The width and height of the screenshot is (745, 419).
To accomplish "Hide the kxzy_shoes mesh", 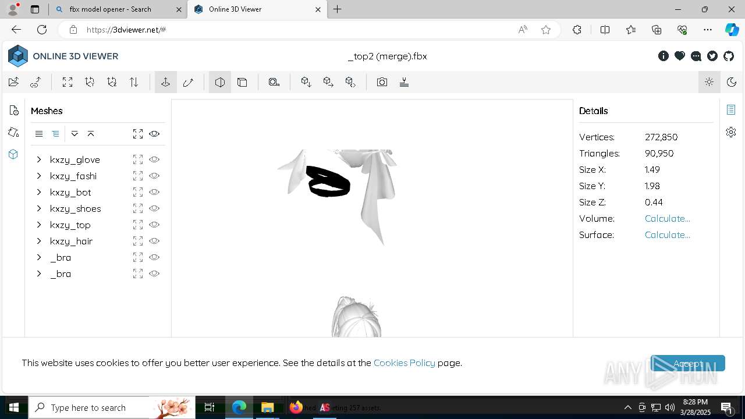I will pyautogui.click(x=154, y=208).
